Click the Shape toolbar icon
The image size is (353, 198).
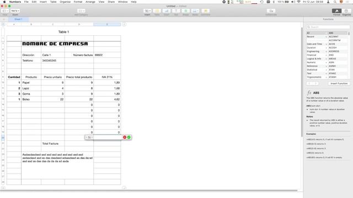click(186, 11)
